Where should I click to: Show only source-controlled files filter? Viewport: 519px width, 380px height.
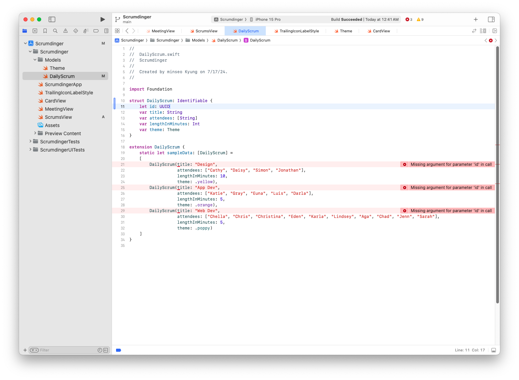click(106, 350)
